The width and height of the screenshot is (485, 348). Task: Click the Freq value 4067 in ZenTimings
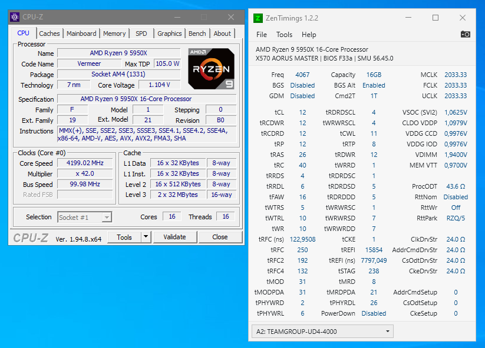[302, 75]
